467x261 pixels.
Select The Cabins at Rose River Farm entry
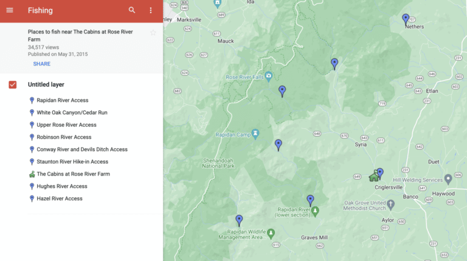pyautogui.click(x=73, y=174)
